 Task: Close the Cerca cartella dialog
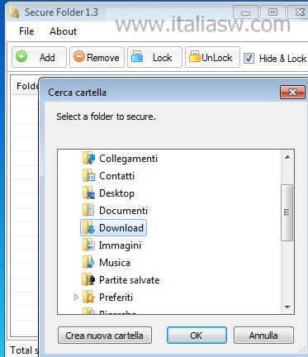292,92
